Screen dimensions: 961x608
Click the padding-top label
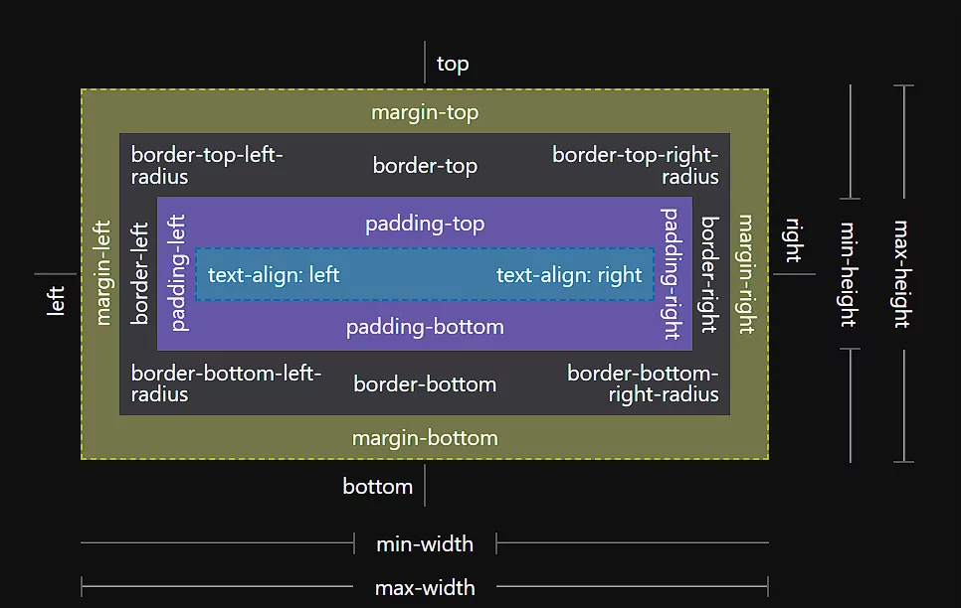pyautogui.click(x=425, y=224)
